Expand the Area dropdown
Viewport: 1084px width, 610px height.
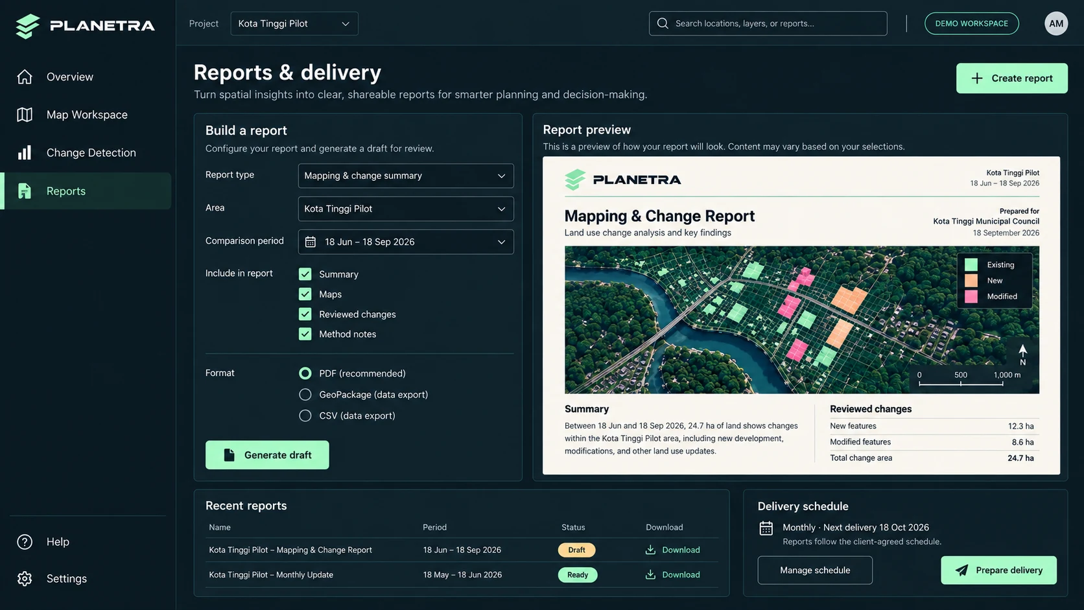[406, 209]
